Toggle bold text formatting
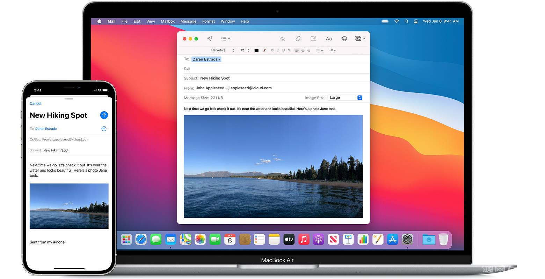Viewport: 545px width, 279px height. (272, 50)
